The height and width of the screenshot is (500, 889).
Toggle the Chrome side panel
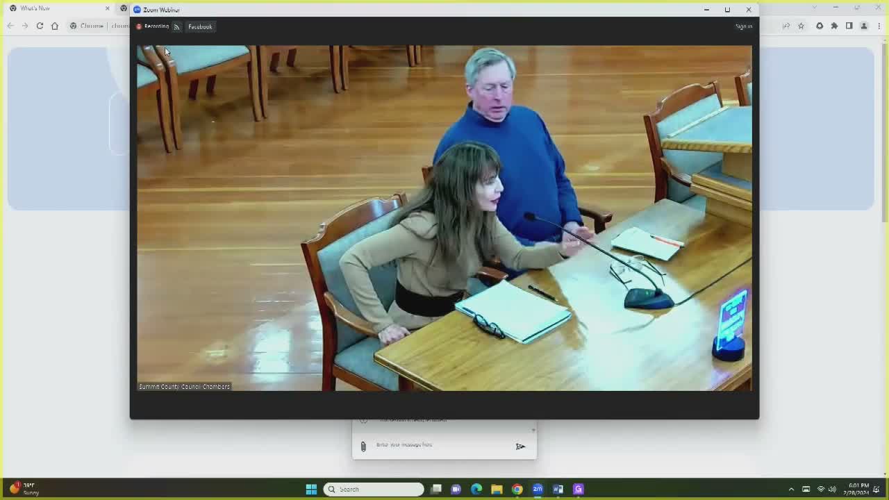[849, 26]
